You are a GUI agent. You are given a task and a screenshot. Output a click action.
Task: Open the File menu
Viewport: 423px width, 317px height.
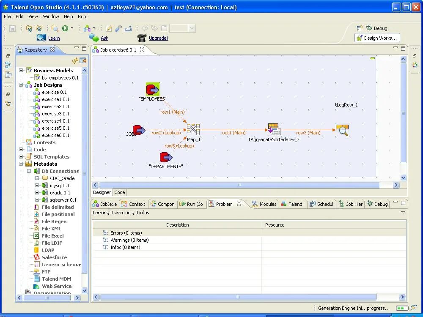(x=7, y=16)
